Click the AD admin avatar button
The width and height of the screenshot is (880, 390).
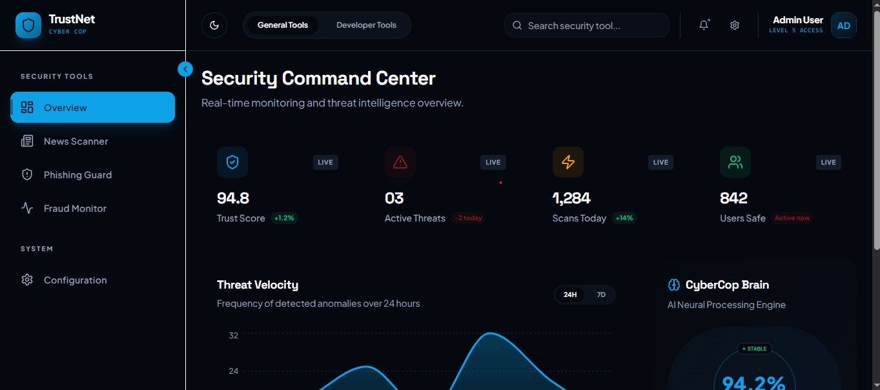(x=844, y=25)
